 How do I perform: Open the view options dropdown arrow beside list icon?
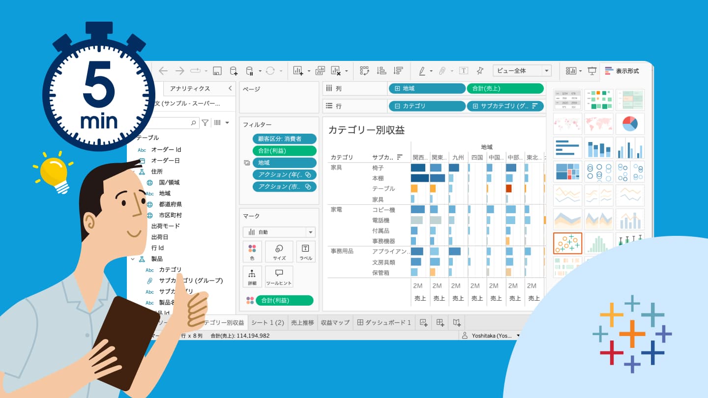pyautogui.click(x=227, y=123)
